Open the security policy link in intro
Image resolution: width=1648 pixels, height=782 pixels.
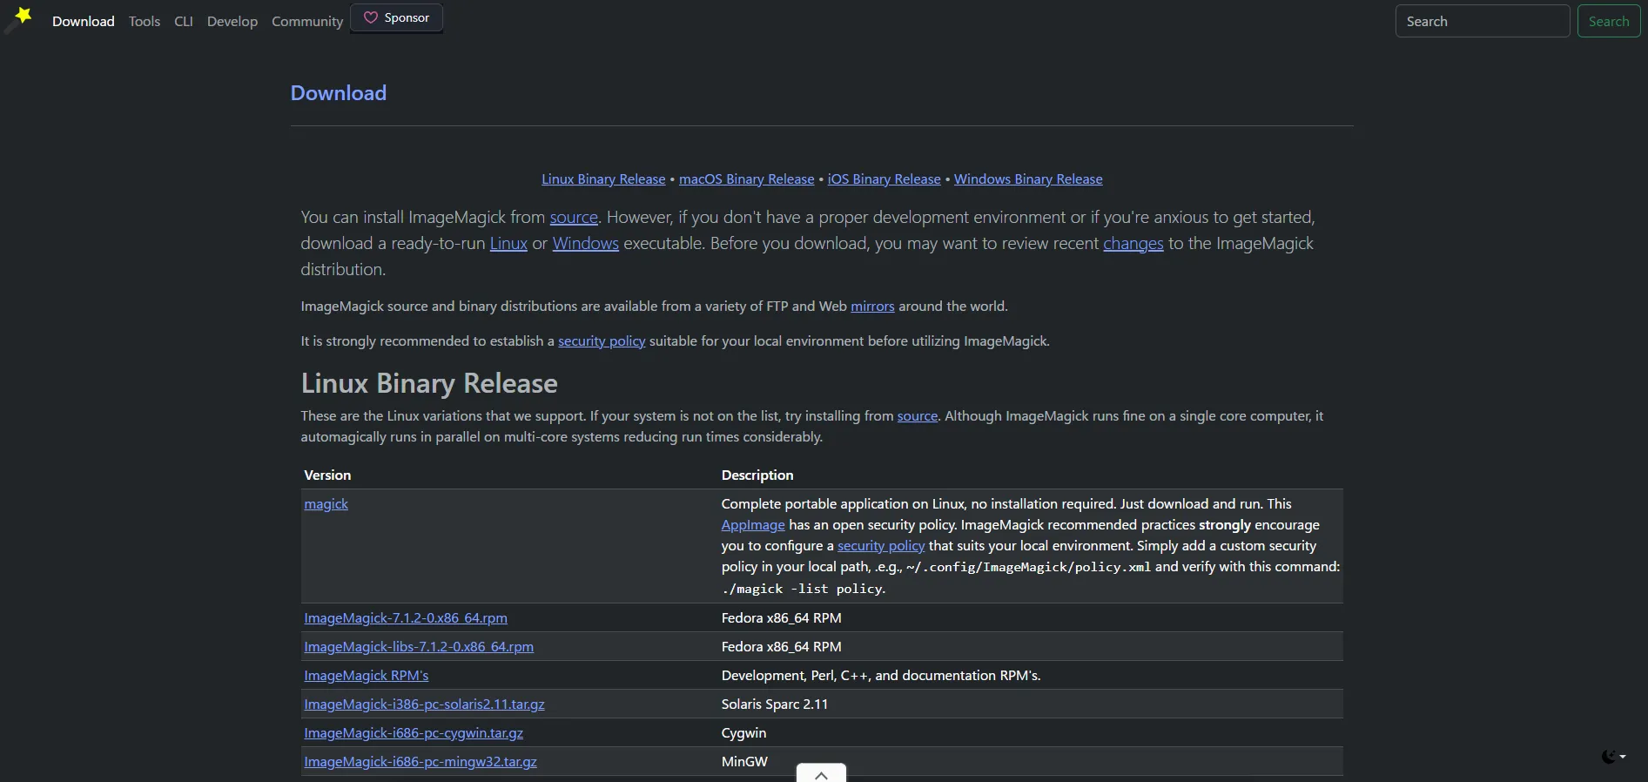point(602,340)
